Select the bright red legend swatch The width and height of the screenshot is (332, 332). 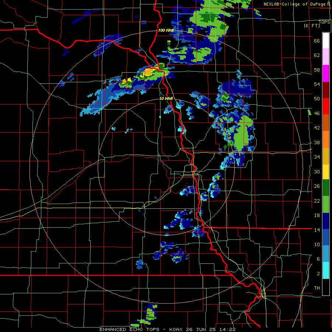(x=326, y=106)
